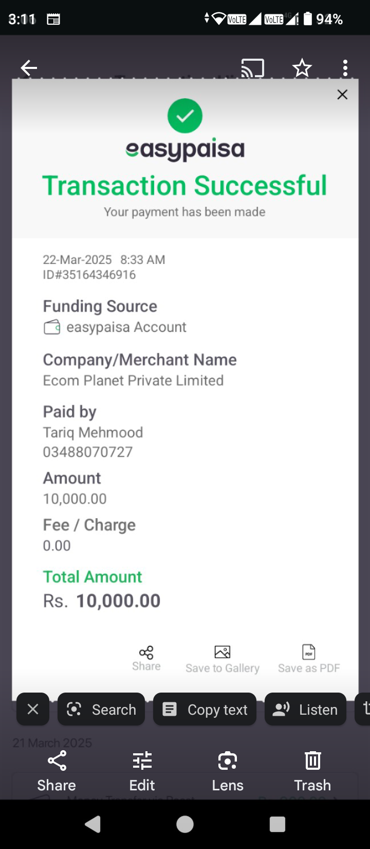
Task: Tap the Search chip
Action: tap(101, 709)
